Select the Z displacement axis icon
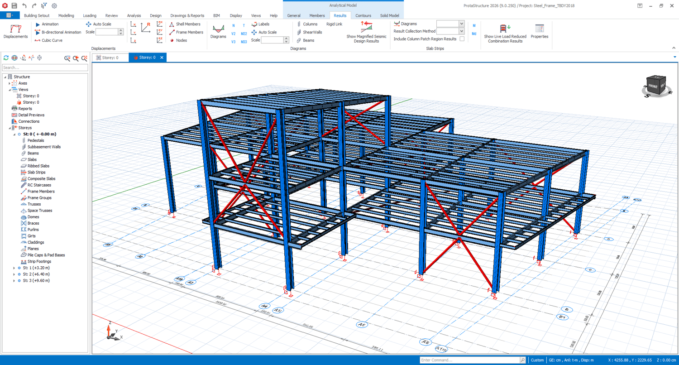 [x=134, y=40]
